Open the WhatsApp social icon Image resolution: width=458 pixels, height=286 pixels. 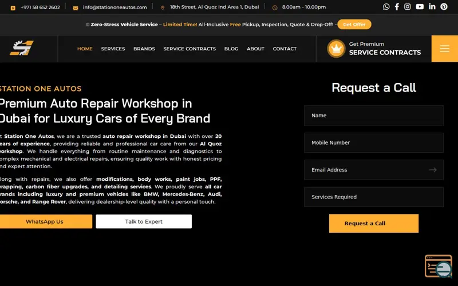[386, 7]
